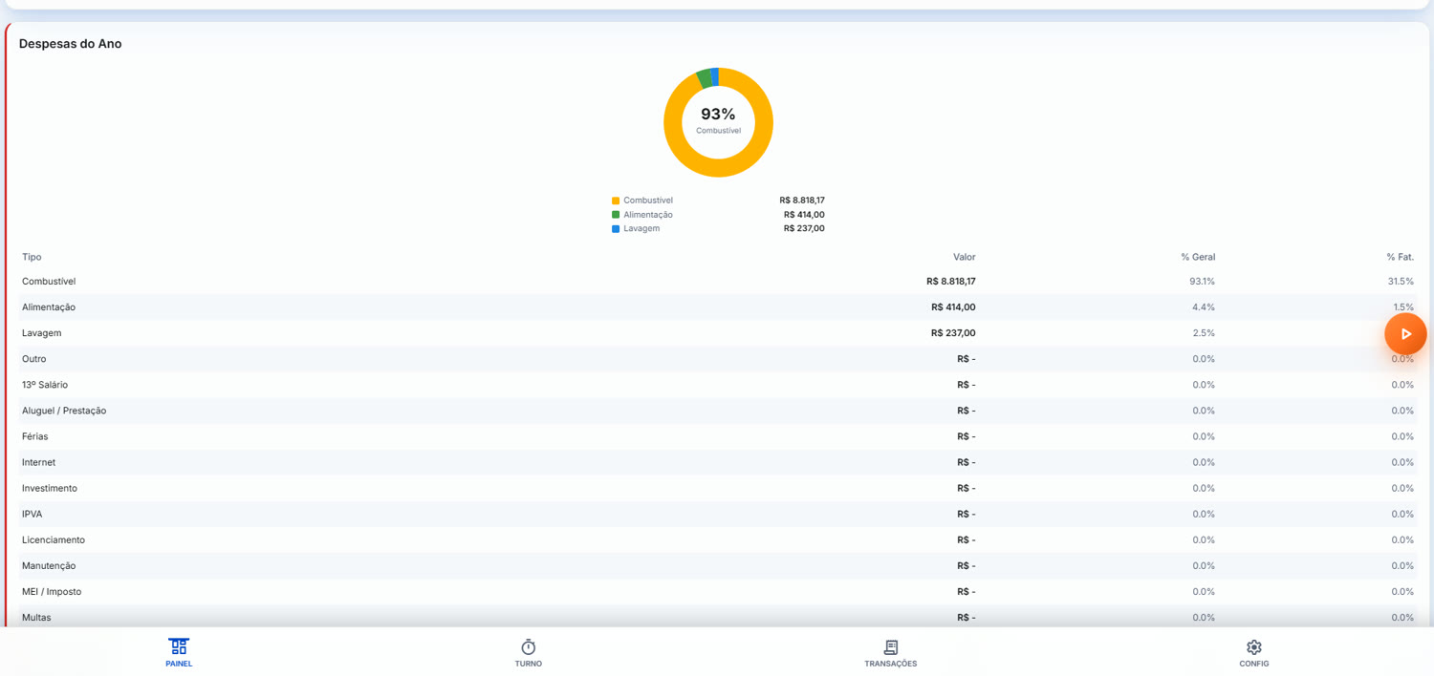Select the 13º Salário row label
The height and width of the screenshot is (676, 1434).
point(45,385)
